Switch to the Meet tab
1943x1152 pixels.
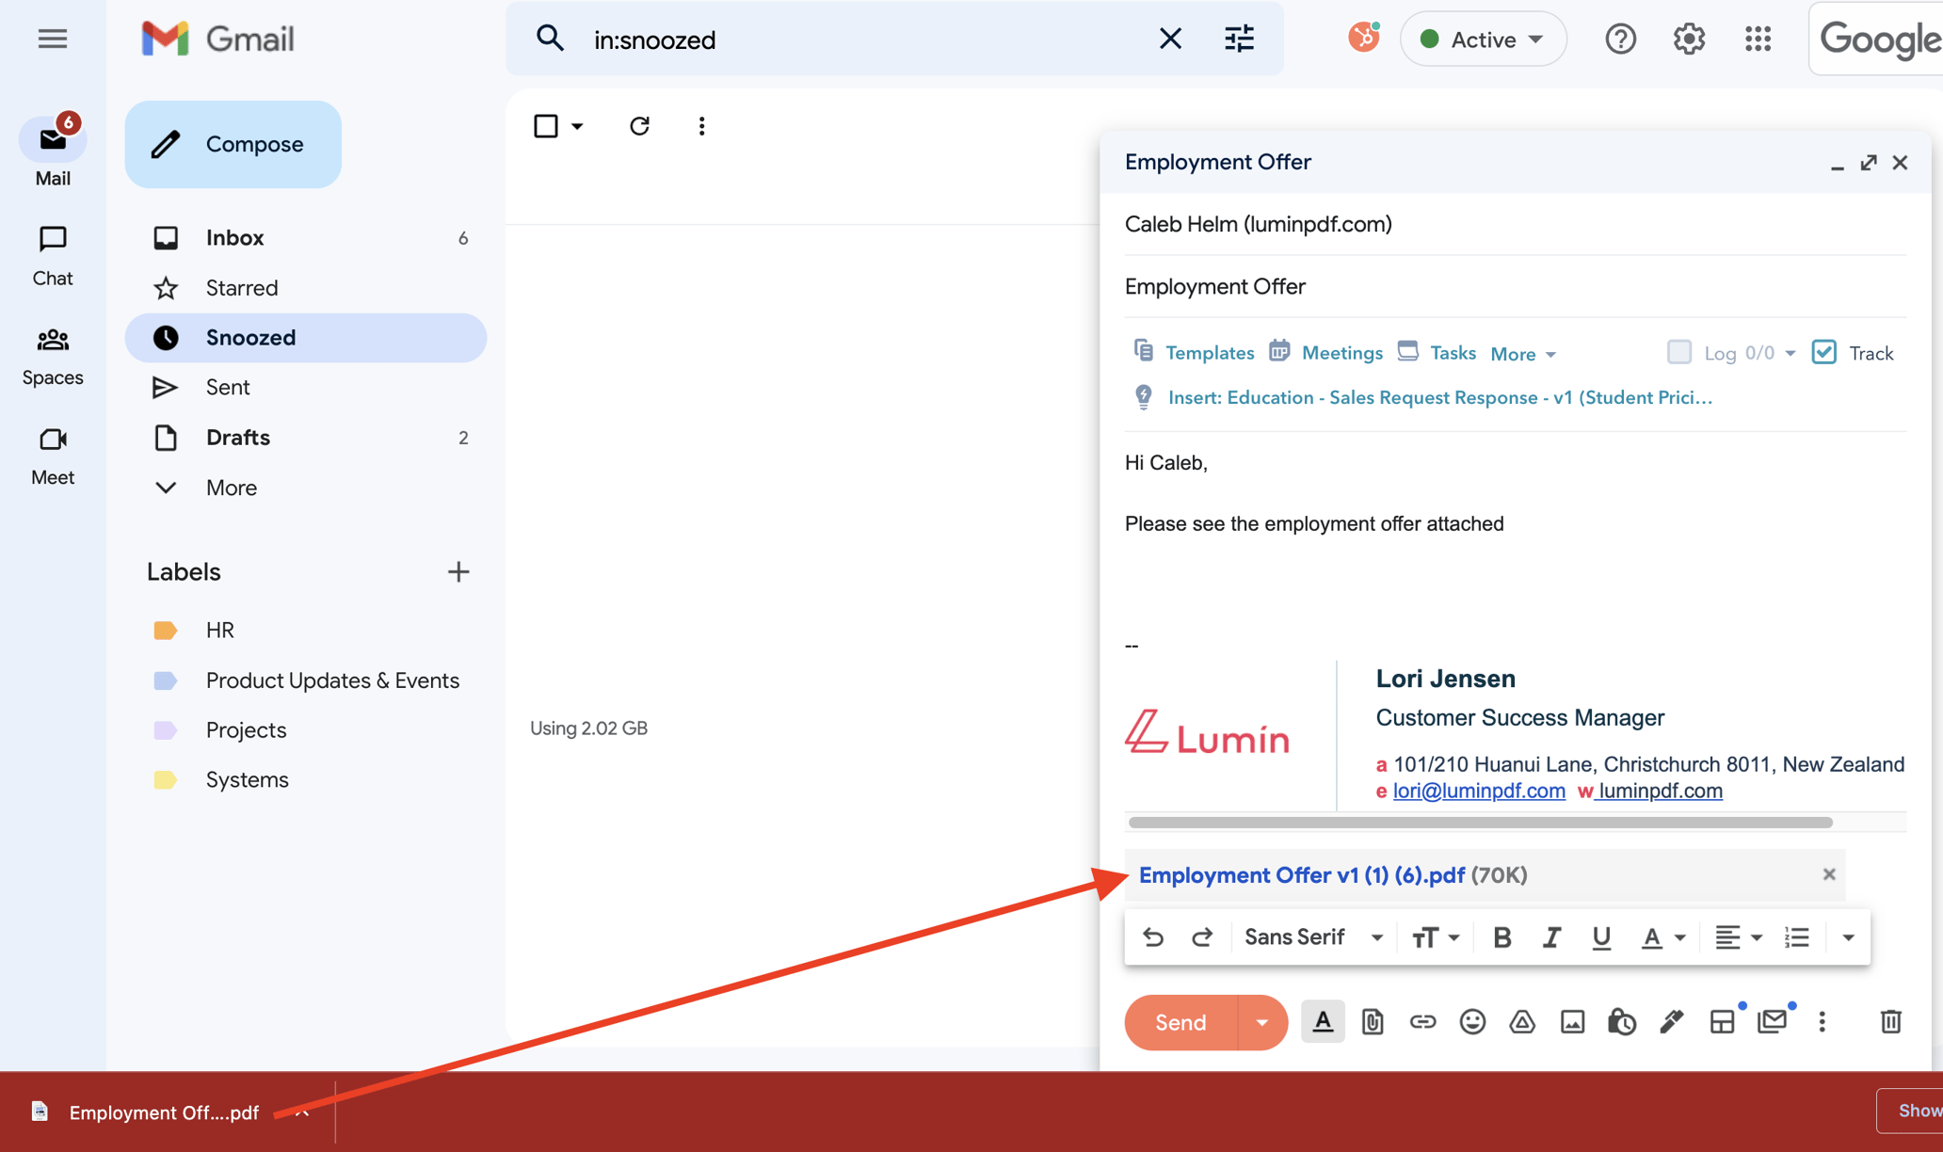coord(53,456)
